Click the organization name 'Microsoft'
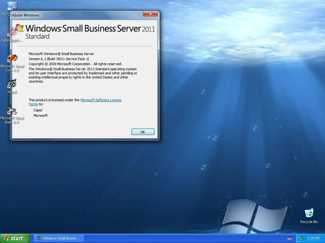325x243 pixels. [40, 115]
